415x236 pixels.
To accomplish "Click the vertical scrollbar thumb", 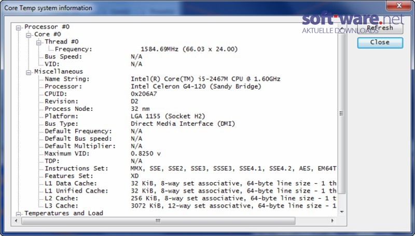I will click(341, 113).
